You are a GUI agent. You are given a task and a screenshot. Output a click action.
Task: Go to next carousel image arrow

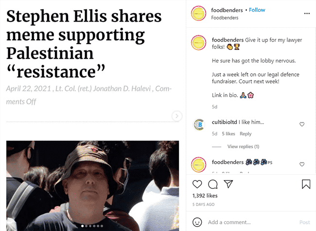click(177, 116)
